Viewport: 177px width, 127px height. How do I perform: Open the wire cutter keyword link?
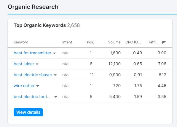24,86
